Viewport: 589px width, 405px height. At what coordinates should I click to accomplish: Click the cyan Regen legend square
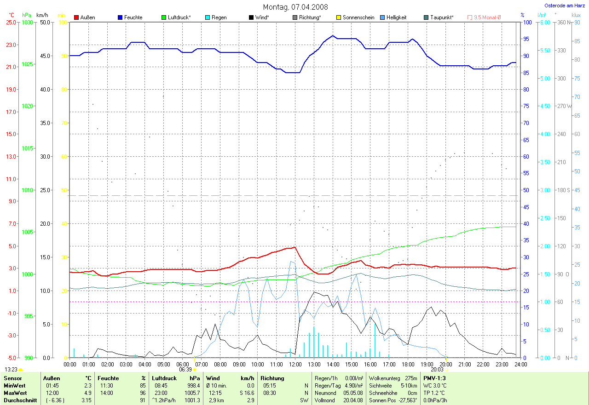point(208,17)
